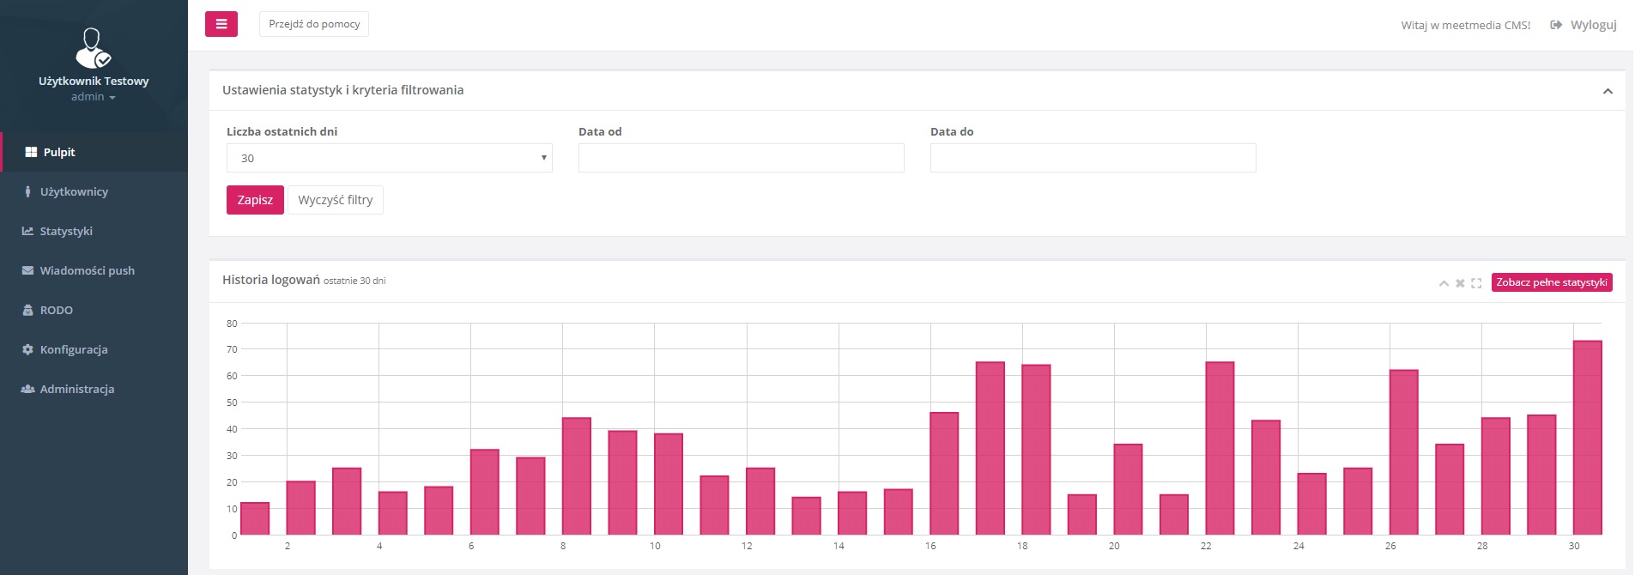Close the login history panel
The width and height of the screenshot is (1635, 575).
tap(1460, 283)
